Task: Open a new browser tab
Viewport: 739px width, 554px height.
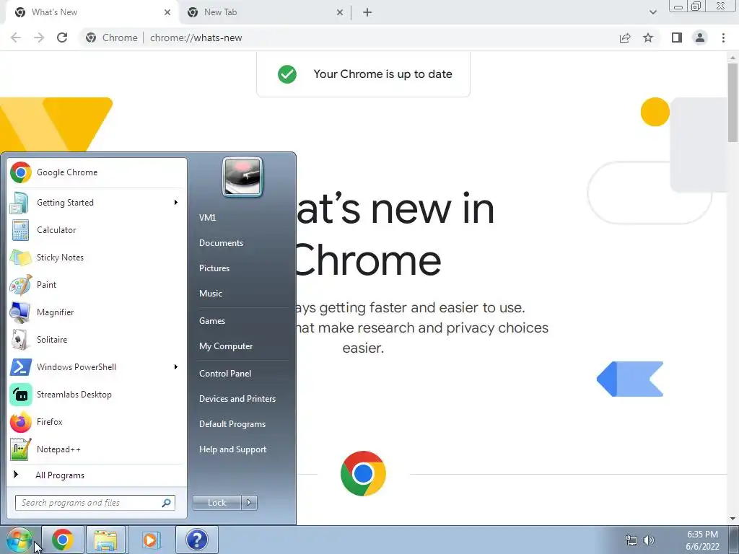Action: click(x=367, y=12)
